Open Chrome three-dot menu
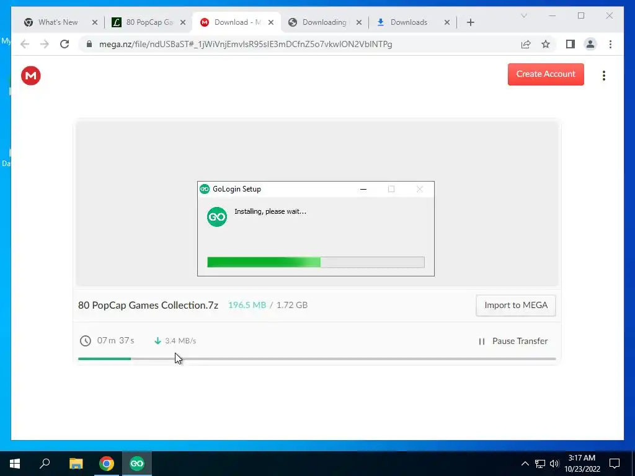This screenshot has width=635, height=476. (610, 44)
